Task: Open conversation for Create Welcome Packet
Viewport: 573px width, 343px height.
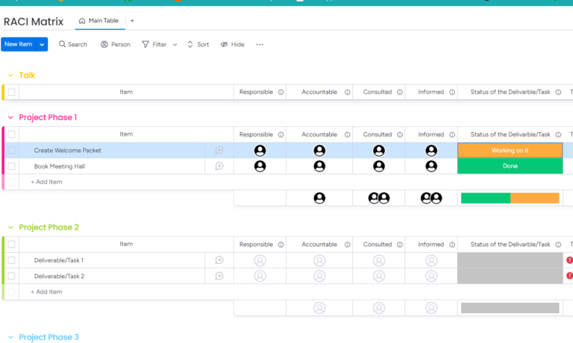Action: coord(219,151)
